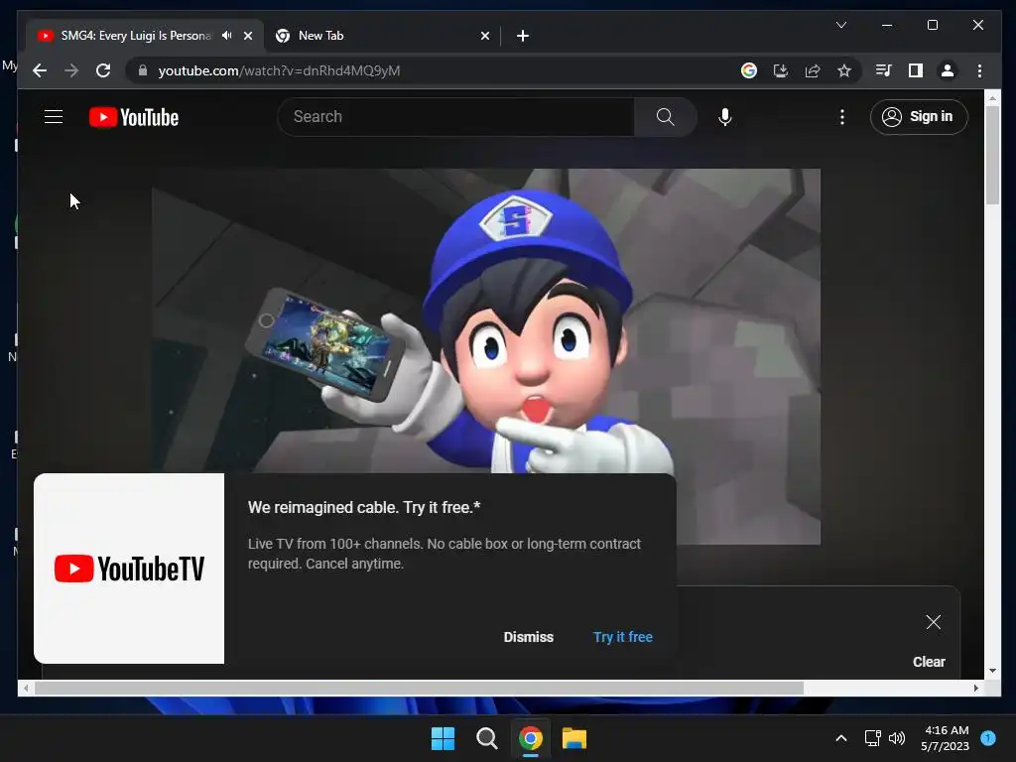Open the Windows Start menu
This screenshot has height=762, width=1016.
444,738
